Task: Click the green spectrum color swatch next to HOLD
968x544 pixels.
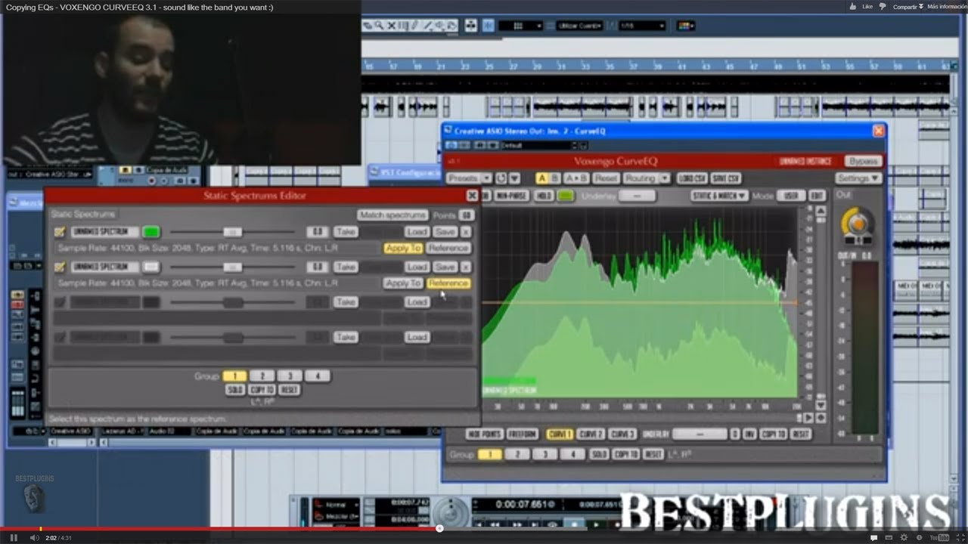Action: pyautogui.click(x=566, y=196)
